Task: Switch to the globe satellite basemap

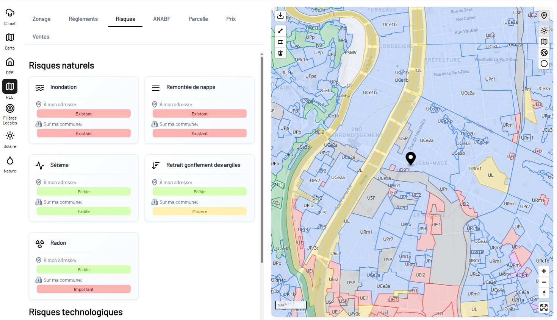Action: tap(544, 53)
